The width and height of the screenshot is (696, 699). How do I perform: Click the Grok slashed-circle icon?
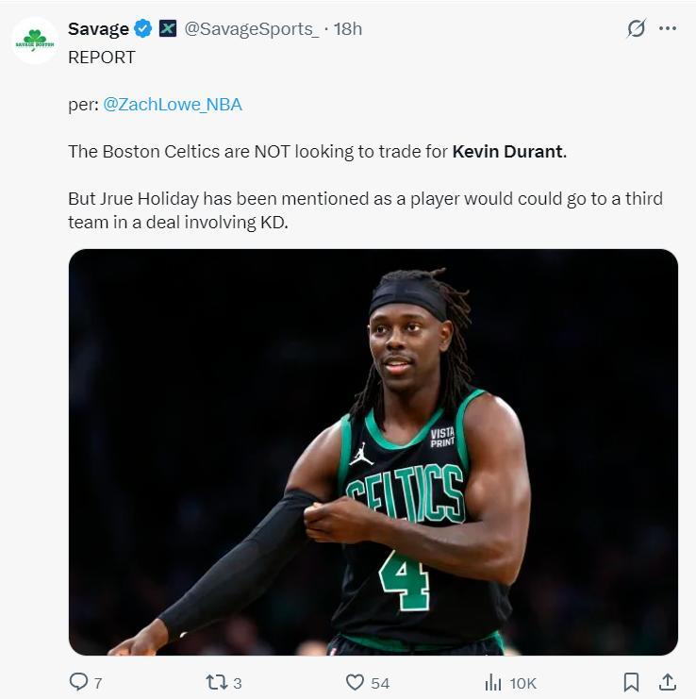(637, 28)
